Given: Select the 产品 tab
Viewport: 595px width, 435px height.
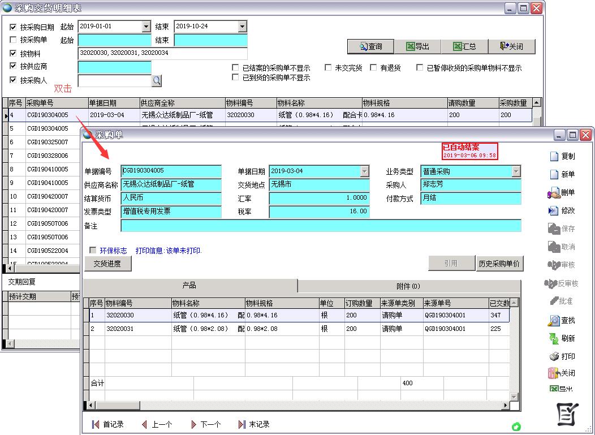Looking at the screenshot, I should point(189,286).
